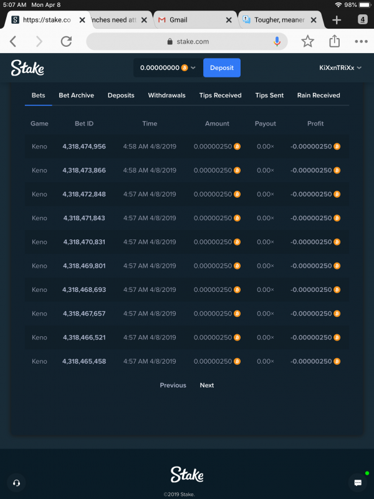Click the stake.com address bar
Image resolution: width=374 pixels, height=499 pixels.
[187, 41]
